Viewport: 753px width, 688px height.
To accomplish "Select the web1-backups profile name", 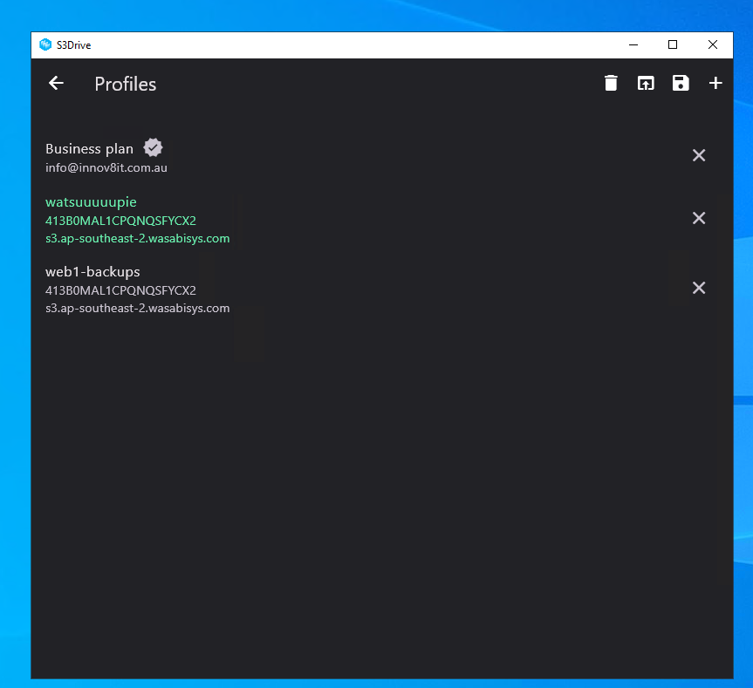I will click(x=92, y=272).
